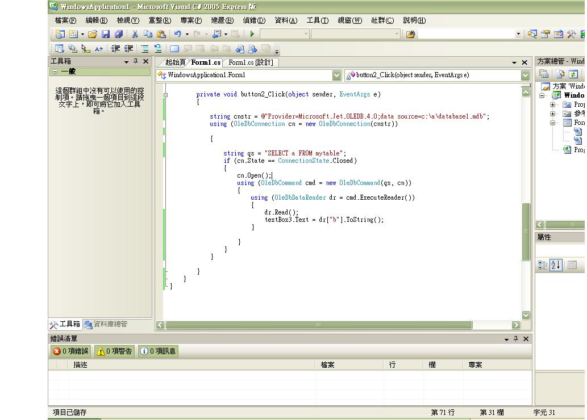Comment out the selected lines icon

click(144, 49)
